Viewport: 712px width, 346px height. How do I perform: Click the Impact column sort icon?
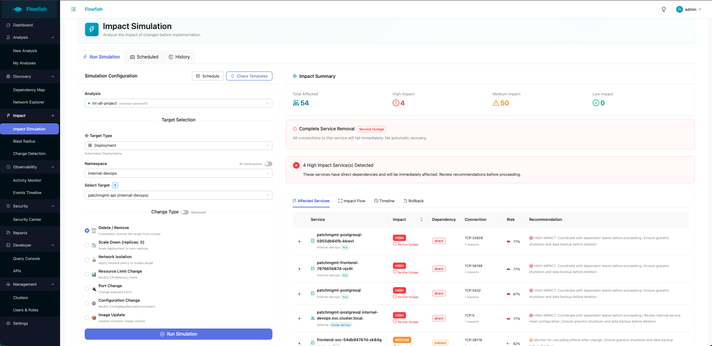point(421,220)
